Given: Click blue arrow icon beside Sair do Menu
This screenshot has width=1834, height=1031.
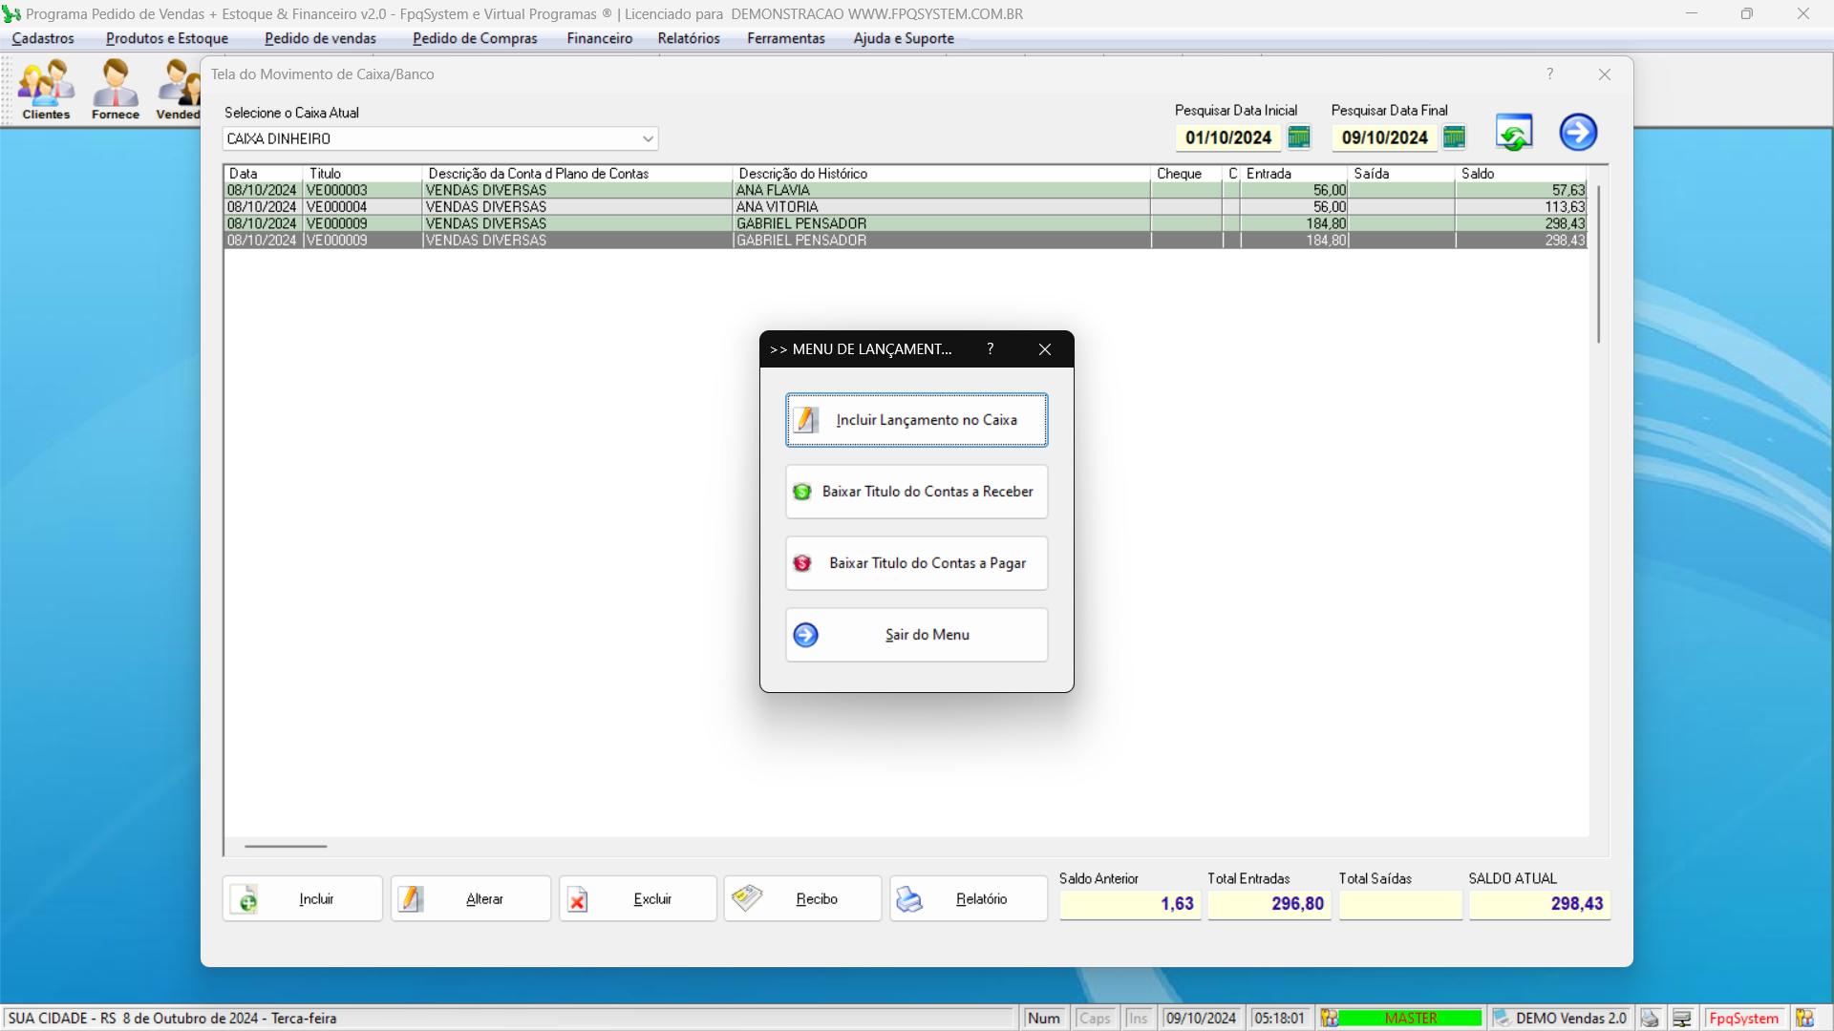Looking at the screenshot, I should tap(806, 635).
